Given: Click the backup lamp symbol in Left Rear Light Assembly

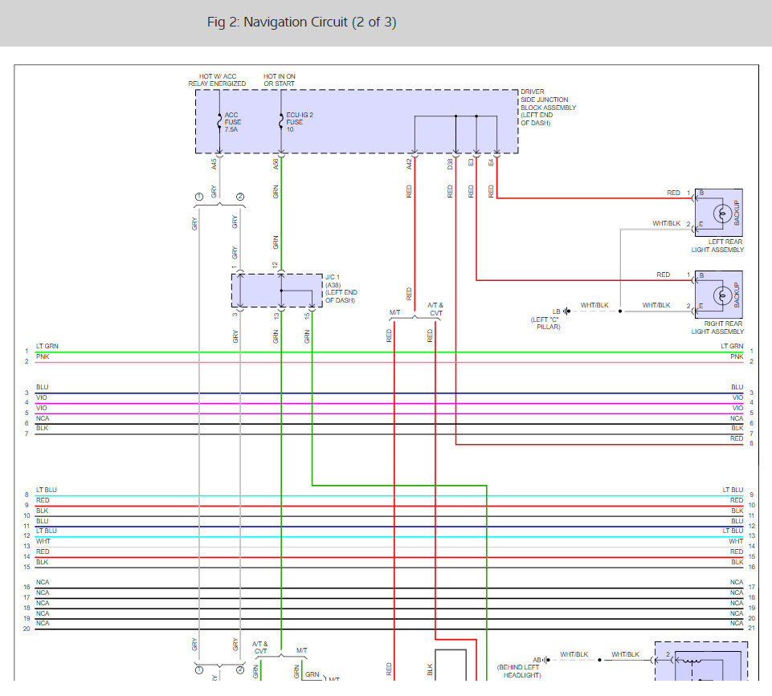Looking at the screenshot, I should [x=722, y=214].
